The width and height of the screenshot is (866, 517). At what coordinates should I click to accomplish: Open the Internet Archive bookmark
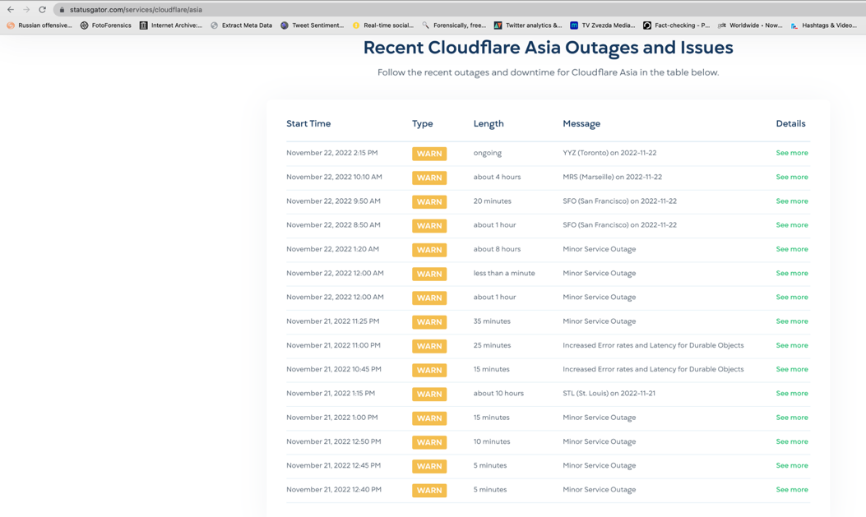pos(171,25)
